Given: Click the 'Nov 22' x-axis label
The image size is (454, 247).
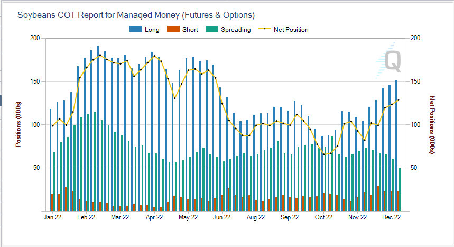Looking at the screenshot, I should (x=357, y=217).
